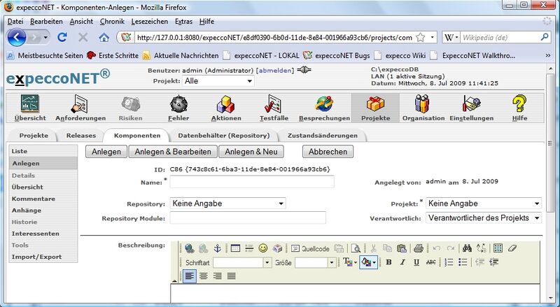Click Anlegen & Bearbeiten button
Viewport: 560px width, 307px height.
point(173,152)
